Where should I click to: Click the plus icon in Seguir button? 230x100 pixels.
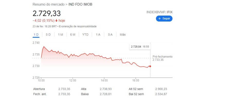159,19
